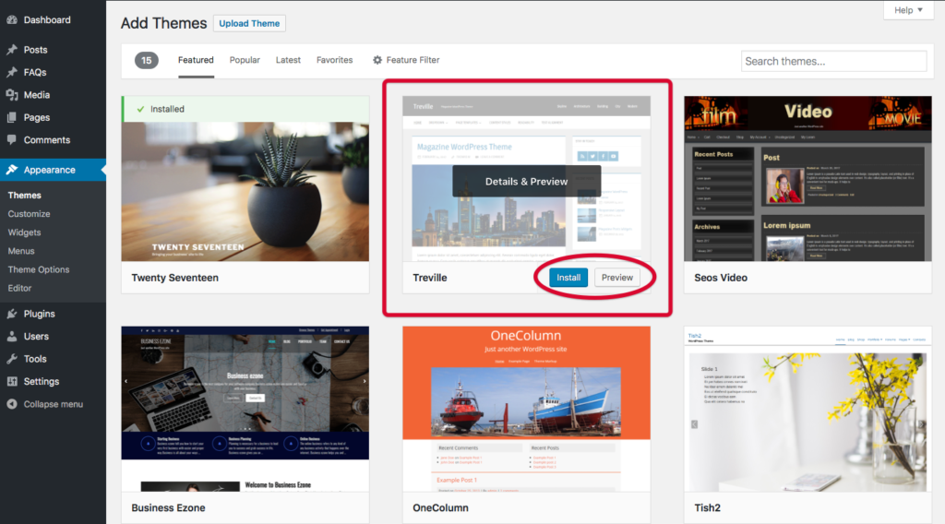
Task: Open the Business Ezone theme thumbnail
Action: pyautogui.click(x=245, y=409)
